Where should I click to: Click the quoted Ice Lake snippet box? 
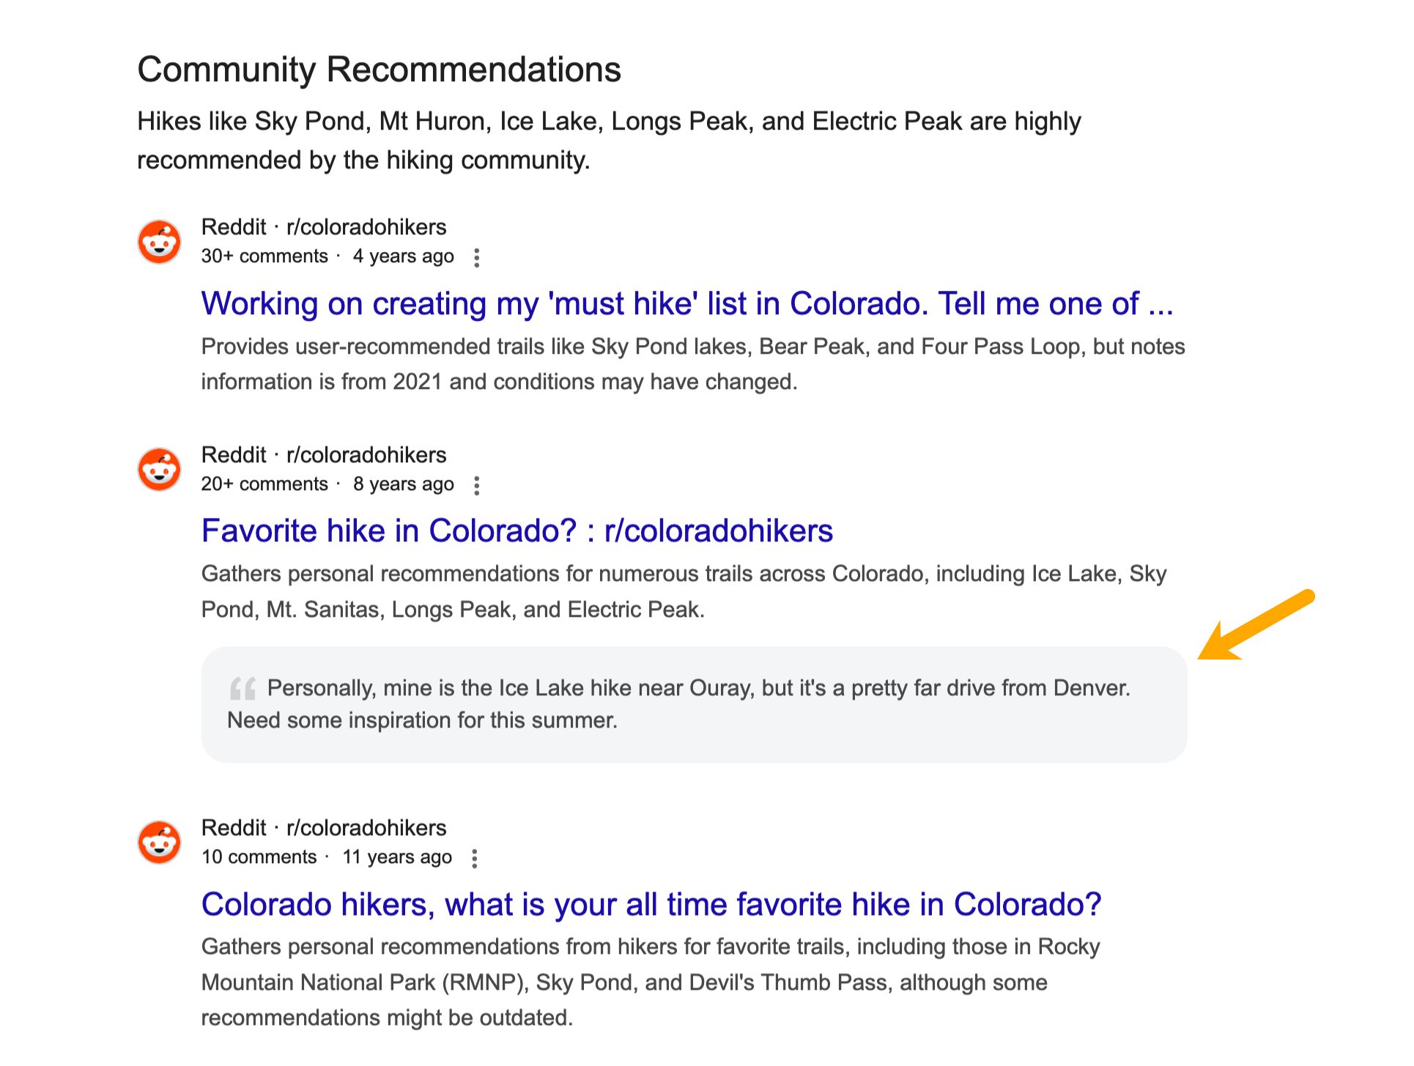[695, 703]
